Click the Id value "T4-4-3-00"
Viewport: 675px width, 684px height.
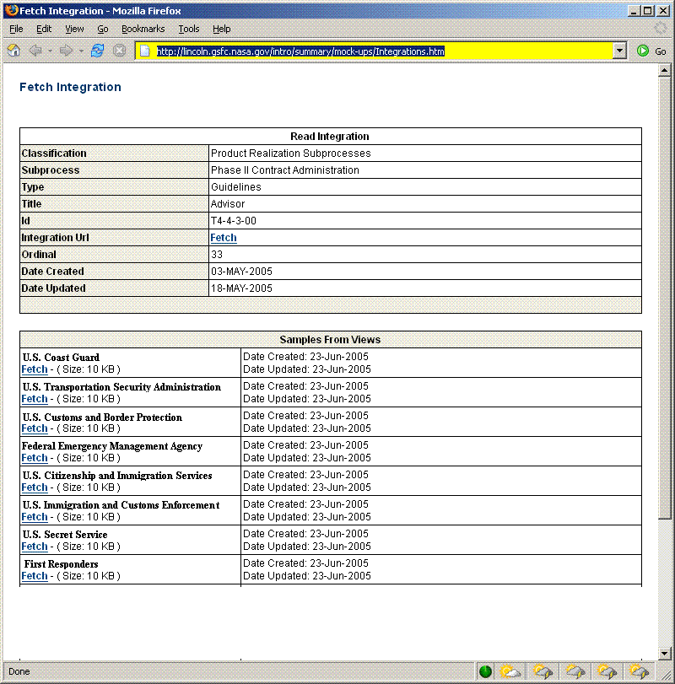pyautogui.click(x=234, y=221)
